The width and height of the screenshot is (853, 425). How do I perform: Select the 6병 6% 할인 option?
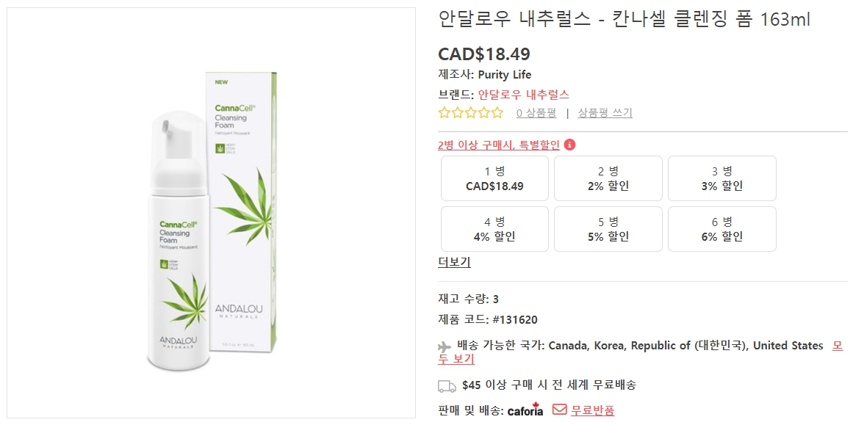[x=721, y=228]
